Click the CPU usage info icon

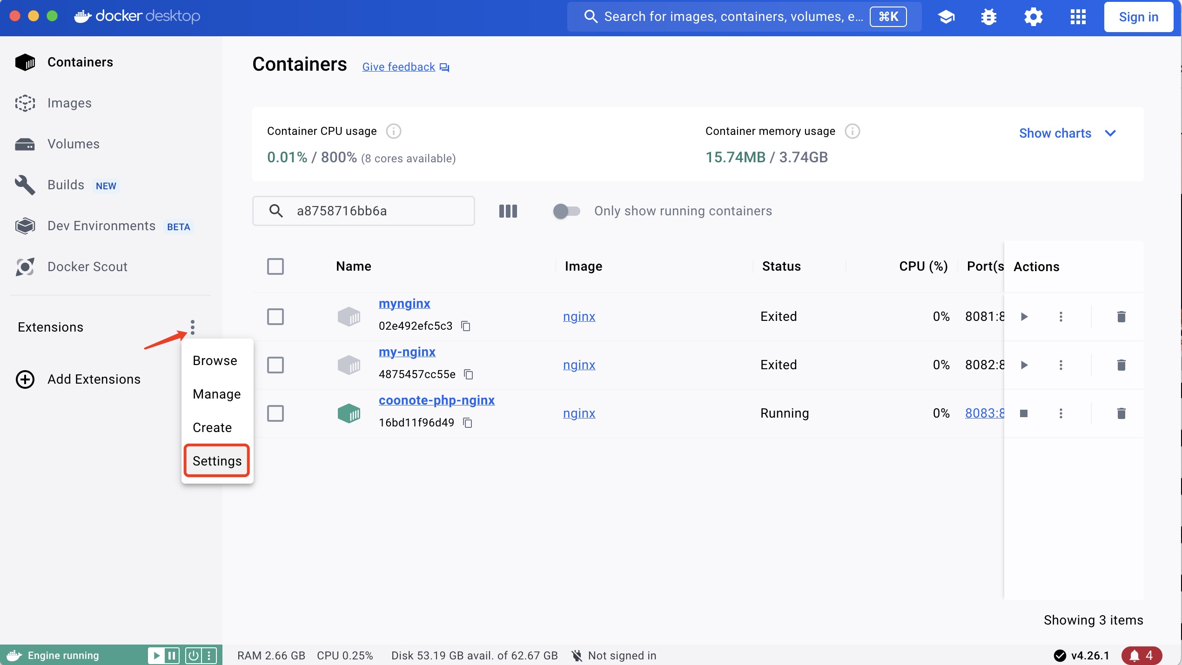click(394, 131)
